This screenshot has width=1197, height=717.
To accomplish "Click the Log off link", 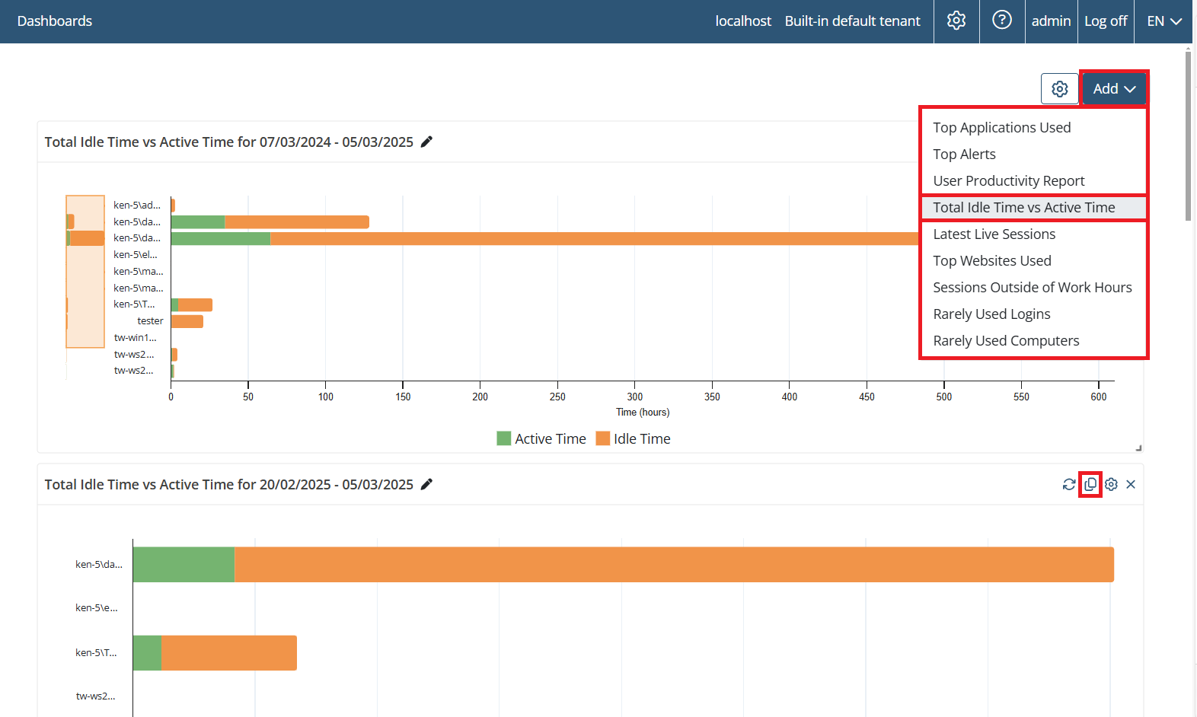I will (x=1106, y=21).
